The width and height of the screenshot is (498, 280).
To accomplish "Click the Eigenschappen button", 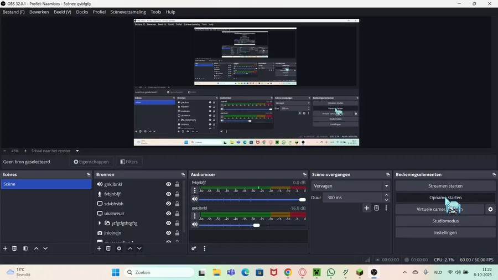I will coord(91,162).
